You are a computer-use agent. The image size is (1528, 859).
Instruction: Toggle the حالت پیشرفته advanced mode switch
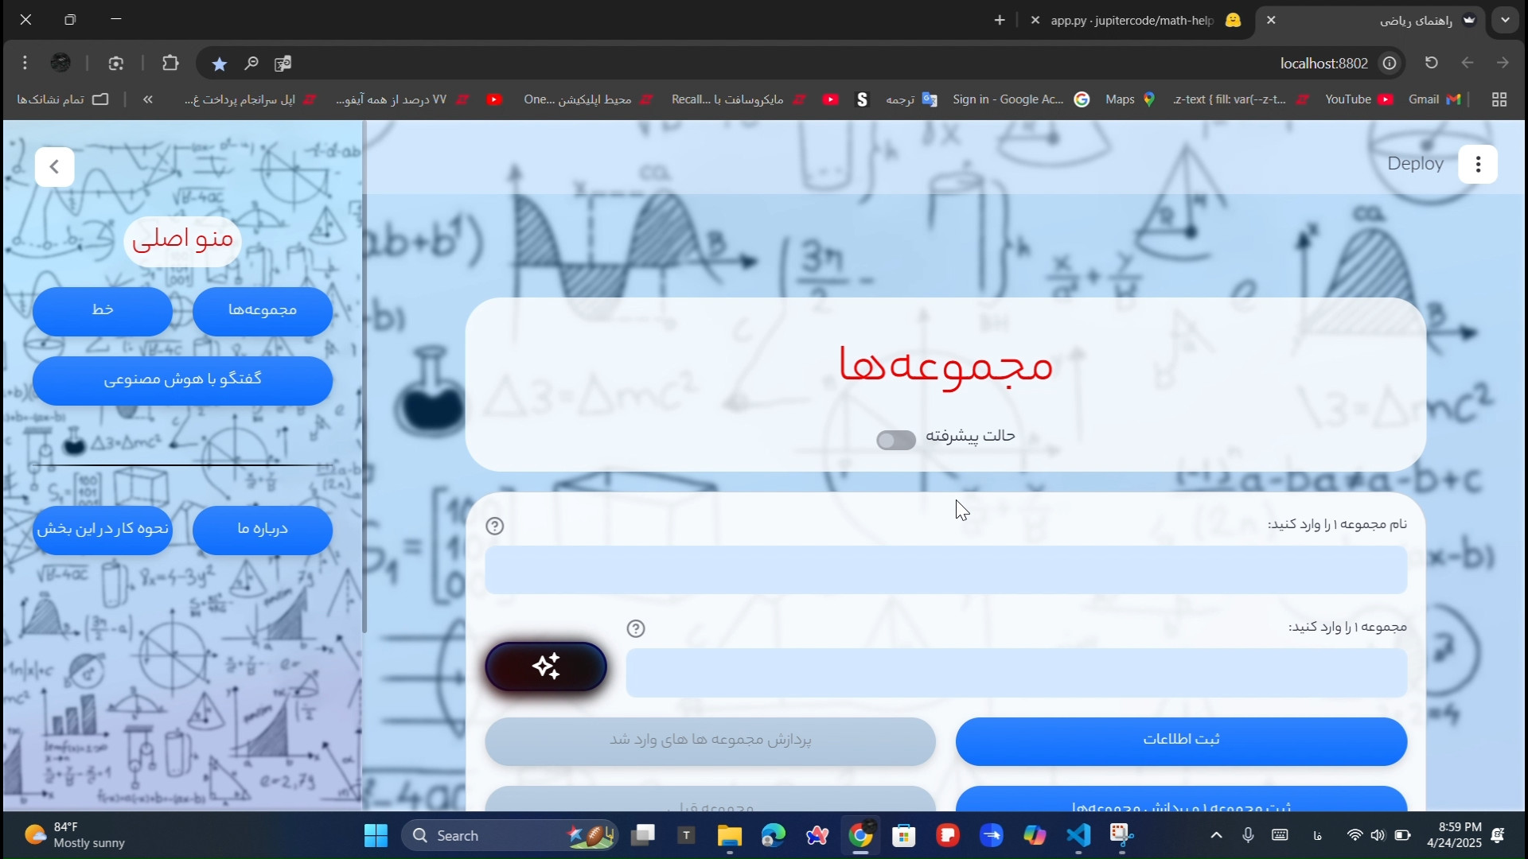pyautogui.click(x=896, y=440)
